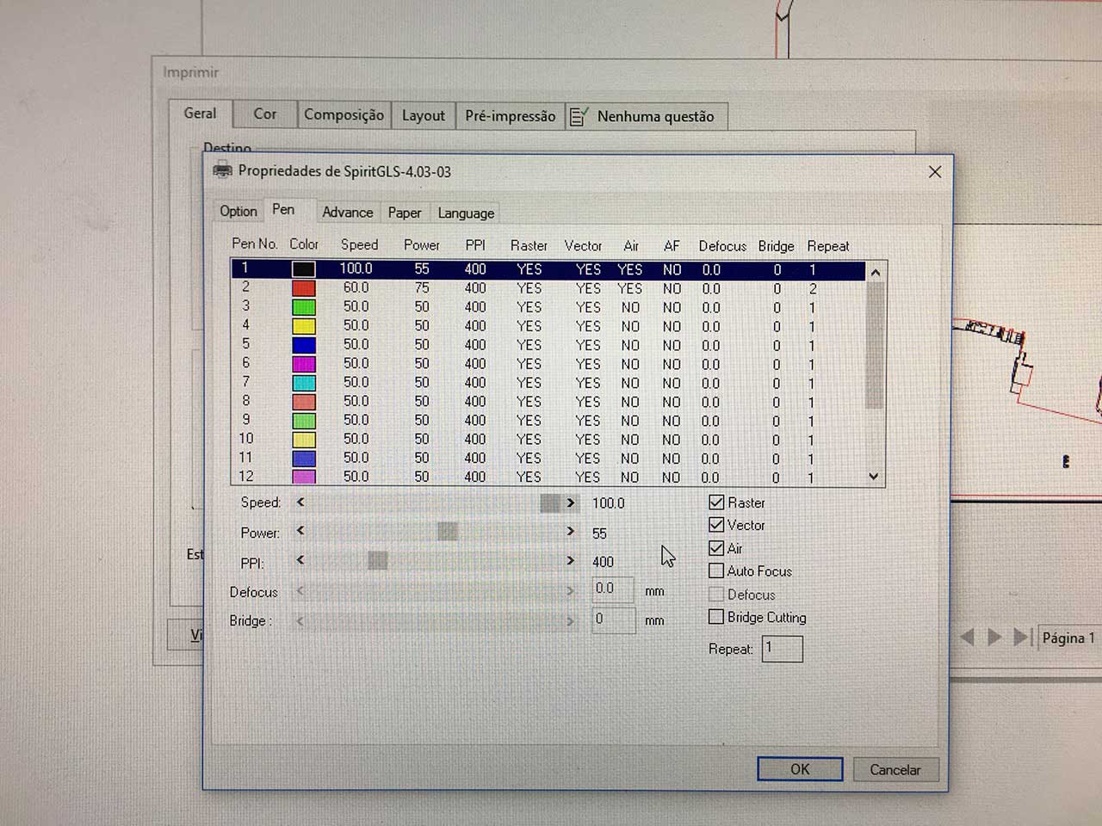Go to last page in preview
The width and height of the screenshot is (1102, 826).
coord(1021,637)
